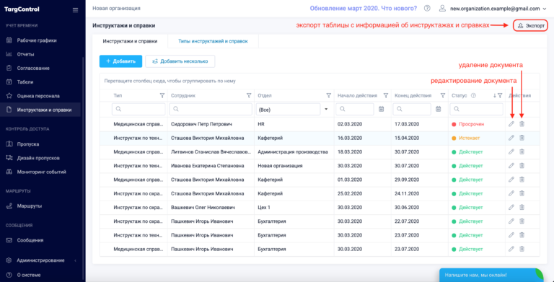Open the calendar icon for Конец действия filter

tap(439, 109)
